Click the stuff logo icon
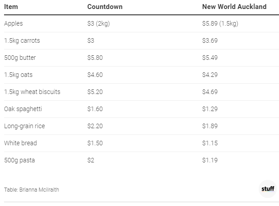 coord(267,189)
